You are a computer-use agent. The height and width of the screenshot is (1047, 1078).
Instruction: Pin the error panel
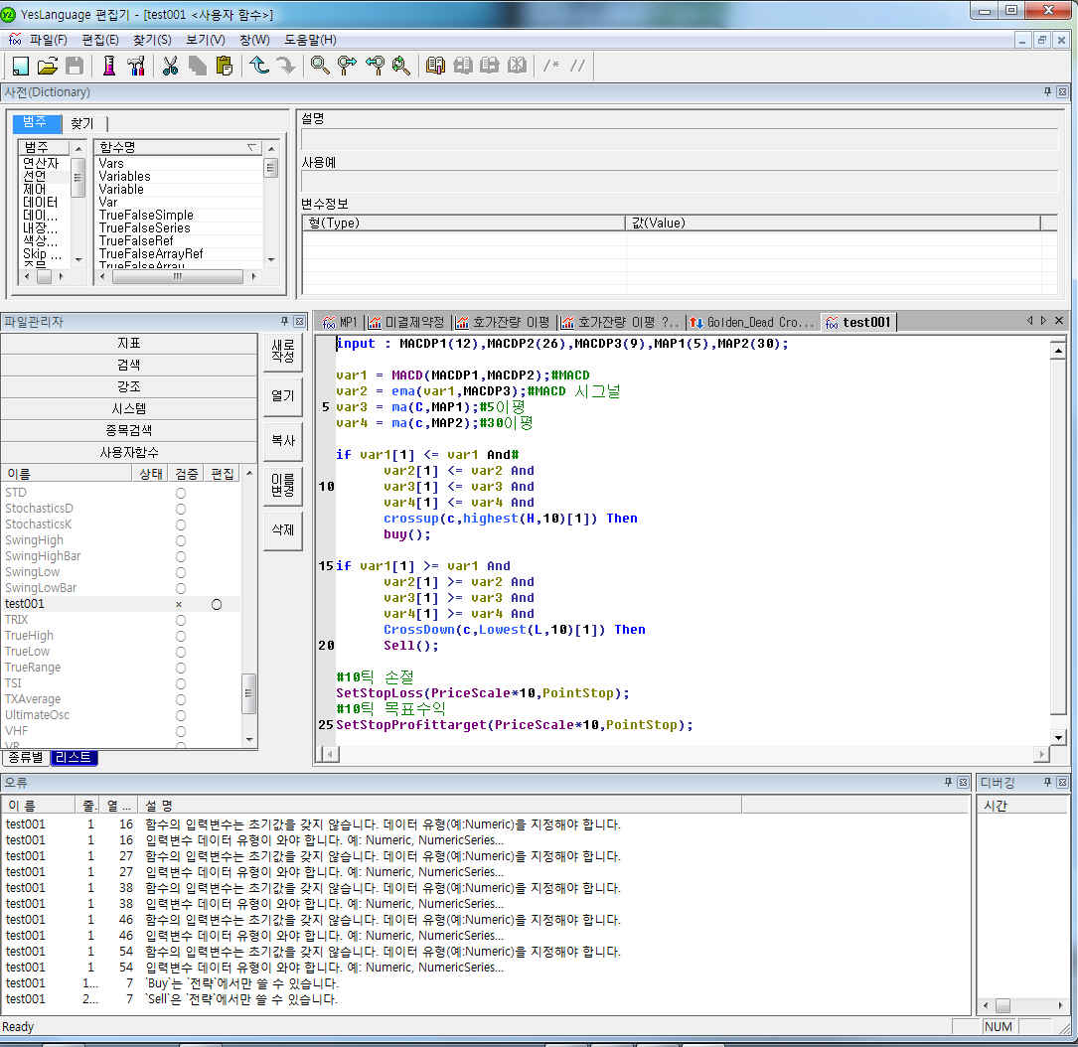coord(948,783)
